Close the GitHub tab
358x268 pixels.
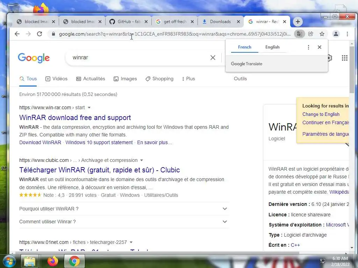coord(146,22)
